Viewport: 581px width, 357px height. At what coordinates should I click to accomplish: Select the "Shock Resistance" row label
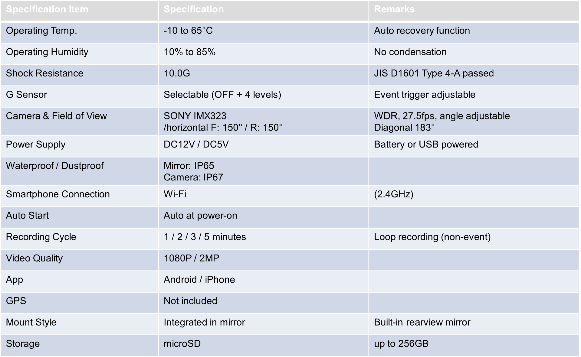(x=44, y=73)
